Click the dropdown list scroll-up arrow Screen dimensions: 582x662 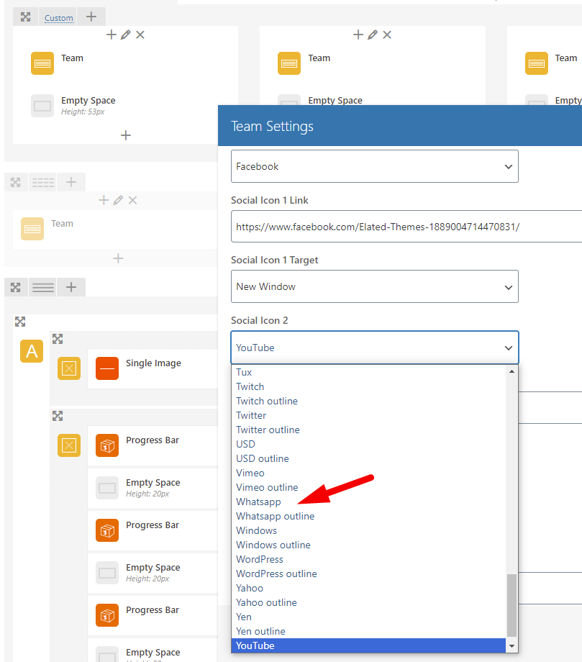tap(511, 371)
